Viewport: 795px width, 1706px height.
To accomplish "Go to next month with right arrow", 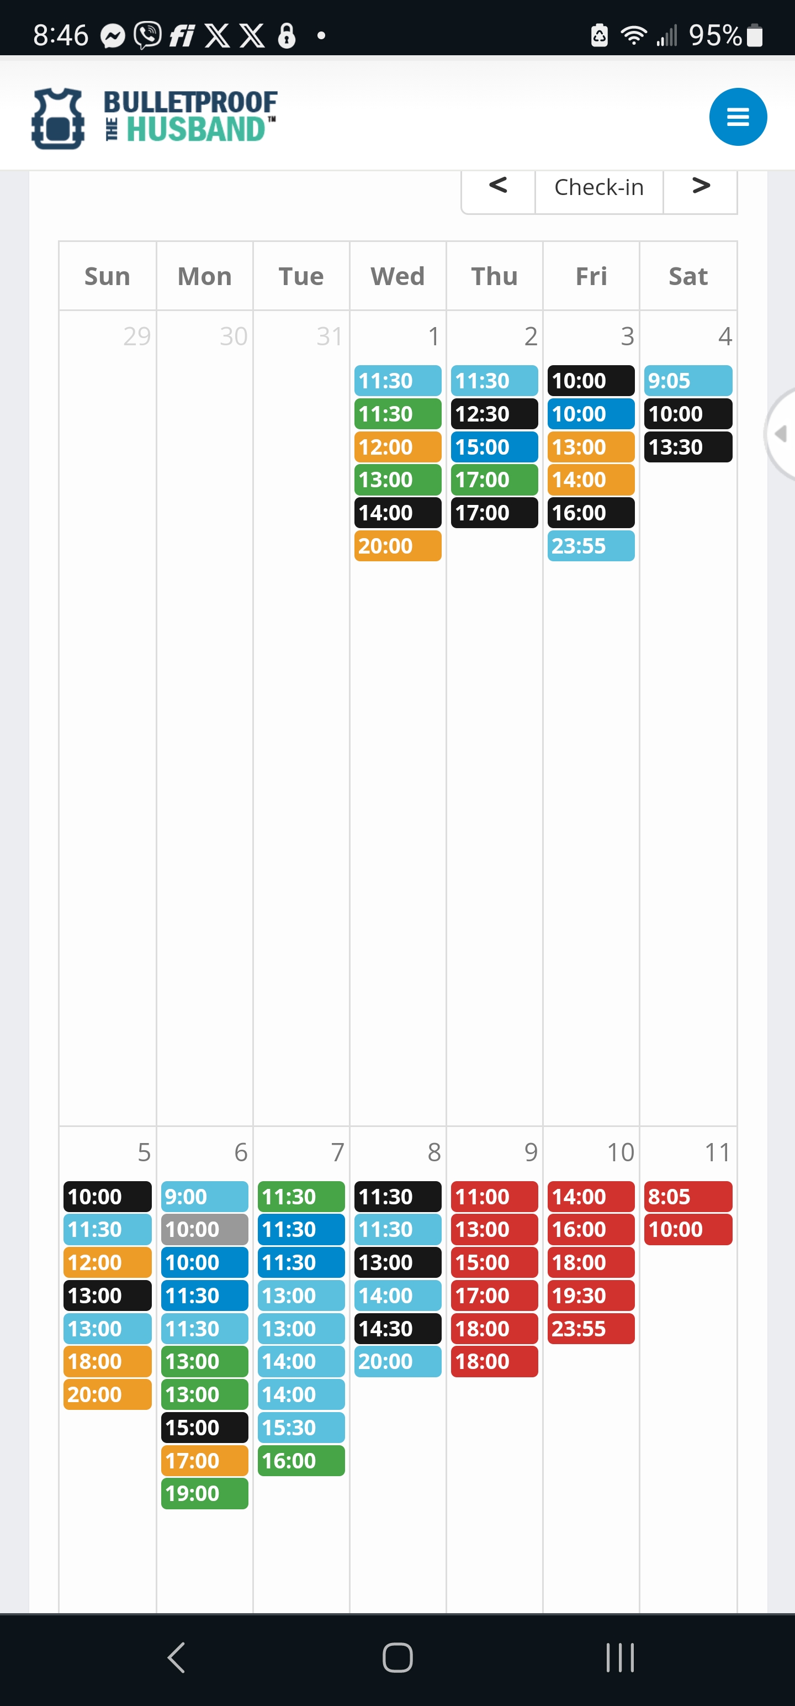I will tap(701, 187).
